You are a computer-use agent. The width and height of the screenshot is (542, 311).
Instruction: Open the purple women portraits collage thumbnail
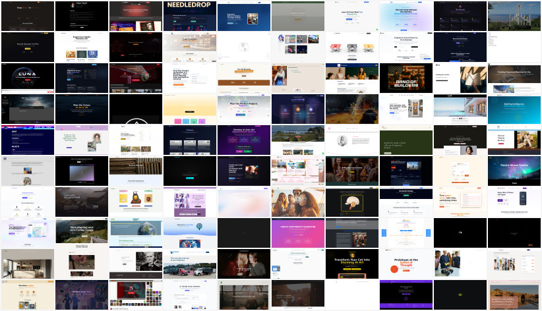pos(190,202)
